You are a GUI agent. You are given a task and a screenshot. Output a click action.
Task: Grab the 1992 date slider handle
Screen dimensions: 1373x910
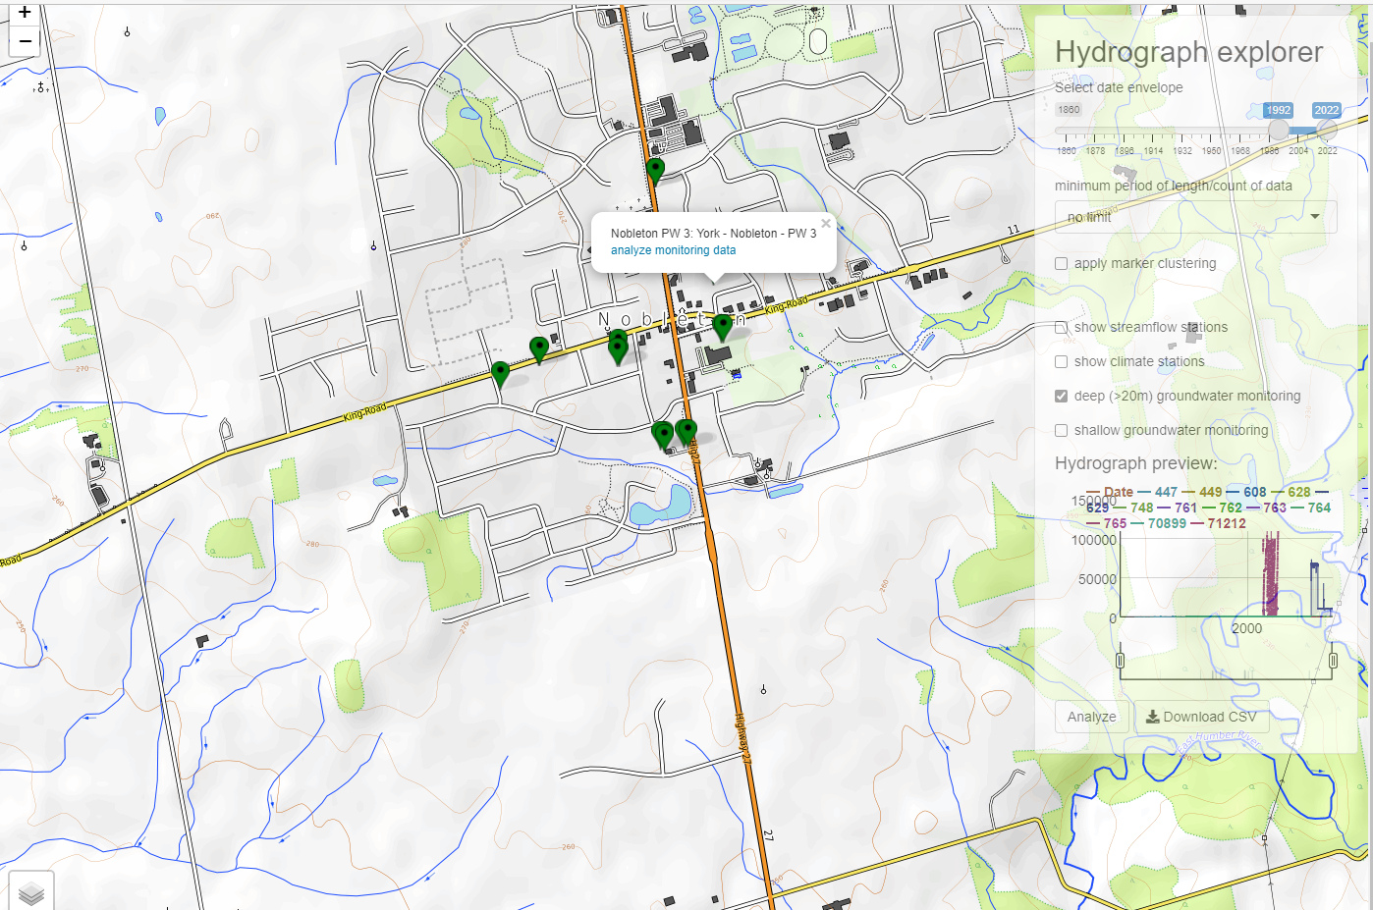point(1279,130)
